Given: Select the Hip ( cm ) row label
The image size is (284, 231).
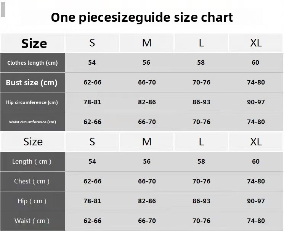Looking at the screenshot, I should 32,201.
